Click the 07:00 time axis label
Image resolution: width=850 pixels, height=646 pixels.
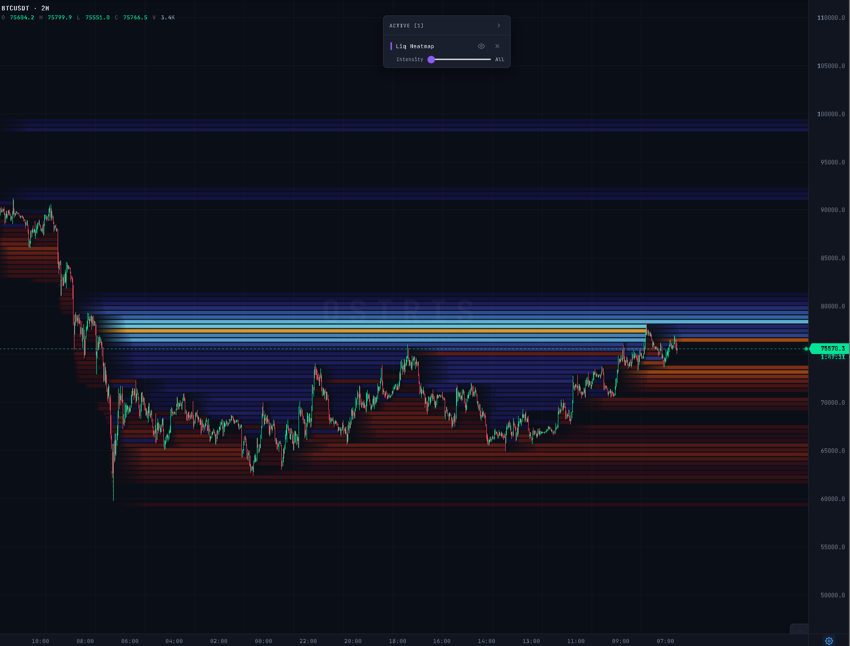coord(665,641)
